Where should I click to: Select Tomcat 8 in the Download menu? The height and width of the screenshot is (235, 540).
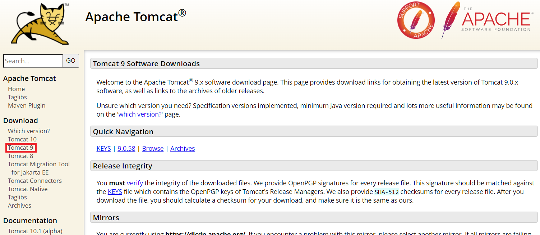point(20,156)
